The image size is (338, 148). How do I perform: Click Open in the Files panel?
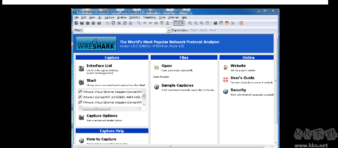tap(167, 66)
